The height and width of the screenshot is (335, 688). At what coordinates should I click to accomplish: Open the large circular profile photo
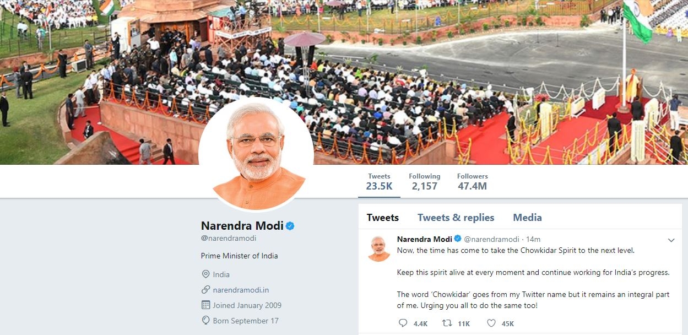pos(256,154)
